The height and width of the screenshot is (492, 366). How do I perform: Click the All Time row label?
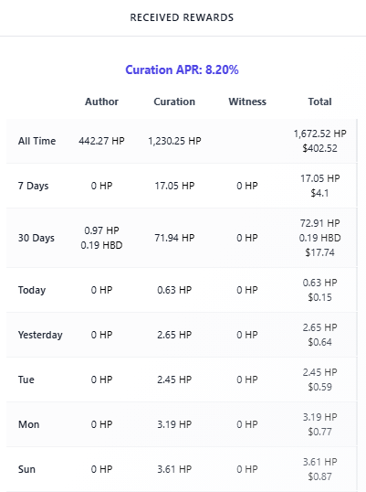tap(37, 141)
